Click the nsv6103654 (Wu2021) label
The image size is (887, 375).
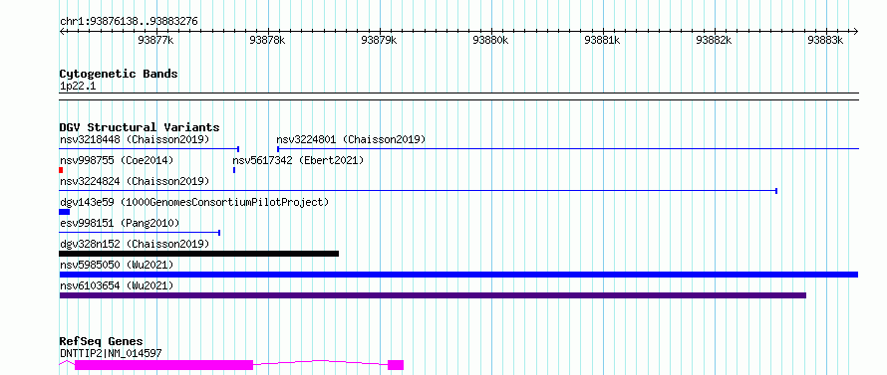coord(117,285)
